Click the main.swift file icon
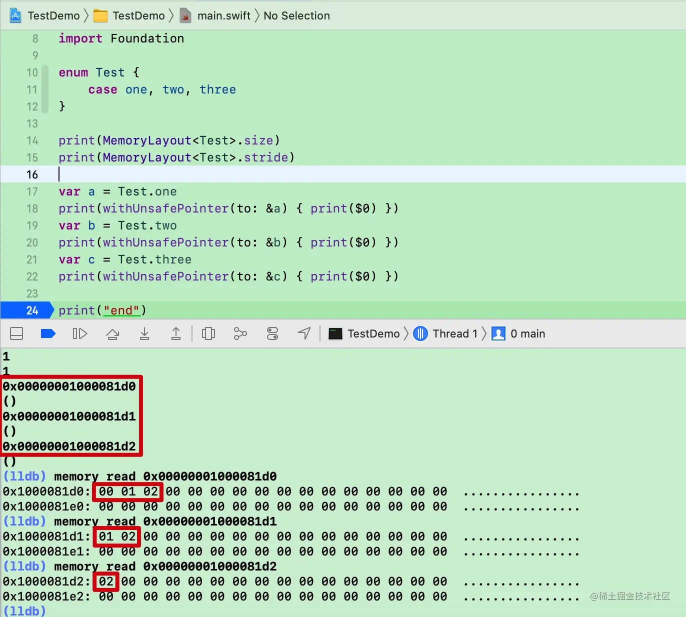Image resolution: width=686 pixels, height=617 pixels. pyautogui.click(x=185, y=16)
